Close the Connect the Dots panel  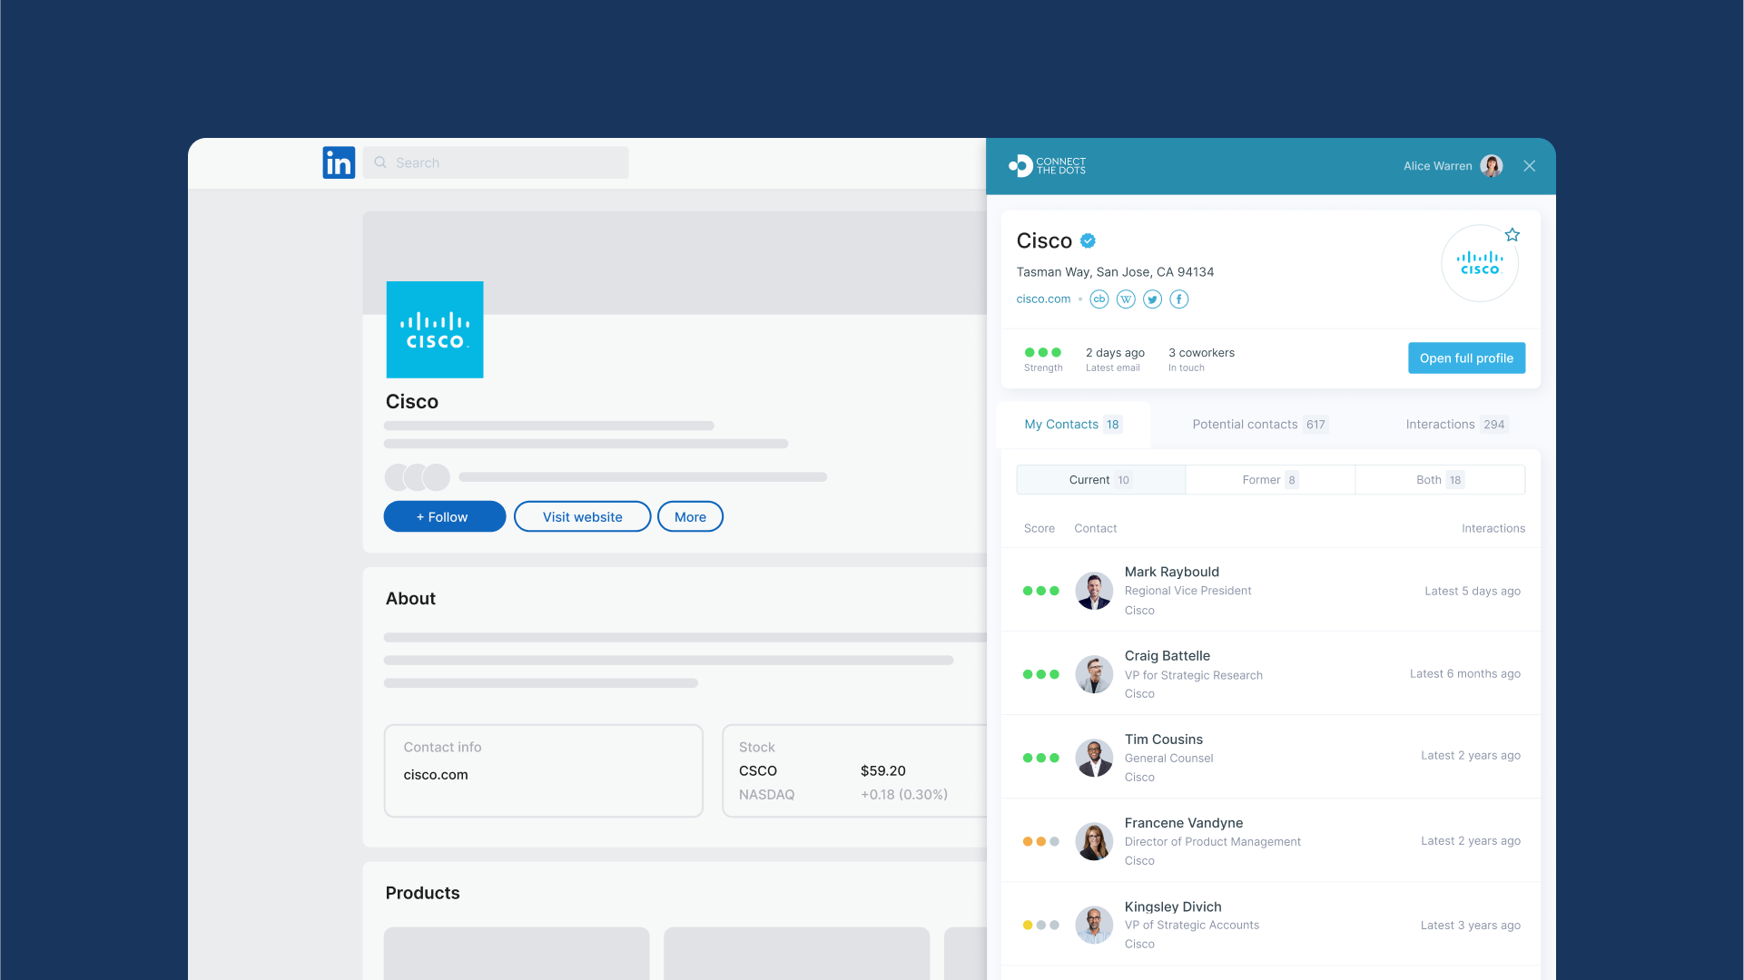coord(1530,166)
